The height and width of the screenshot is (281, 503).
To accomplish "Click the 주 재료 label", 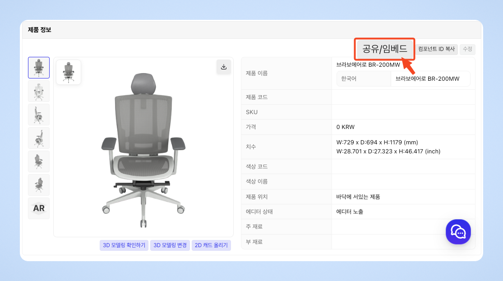I will (x=254, y=226).
